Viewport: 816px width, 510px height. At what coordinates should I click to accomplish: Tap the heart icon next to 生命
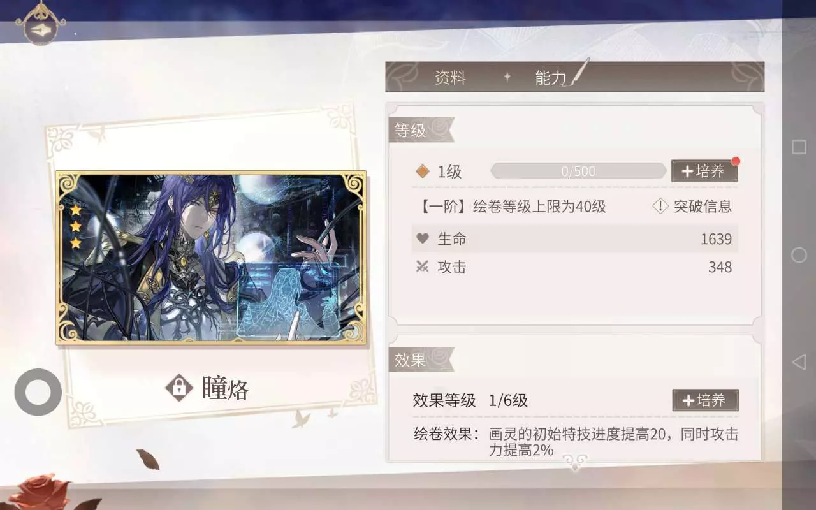(x=422, y=239)
